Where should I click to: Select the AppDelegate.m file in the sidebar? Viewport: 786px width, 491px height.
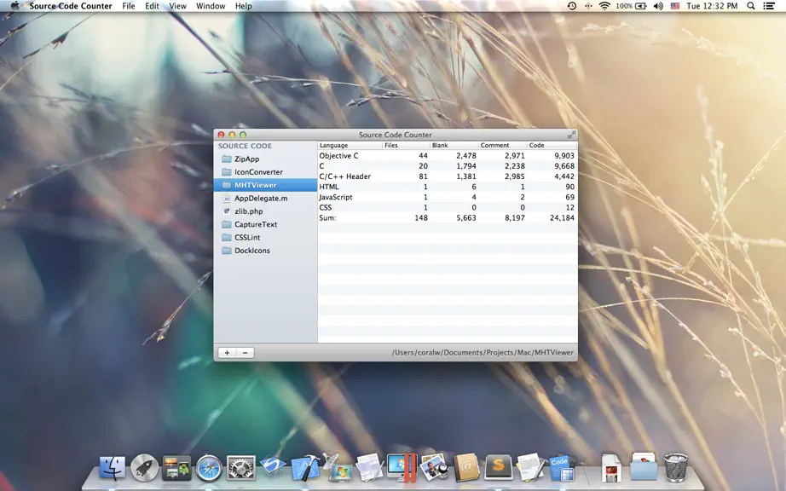(266, 198)
